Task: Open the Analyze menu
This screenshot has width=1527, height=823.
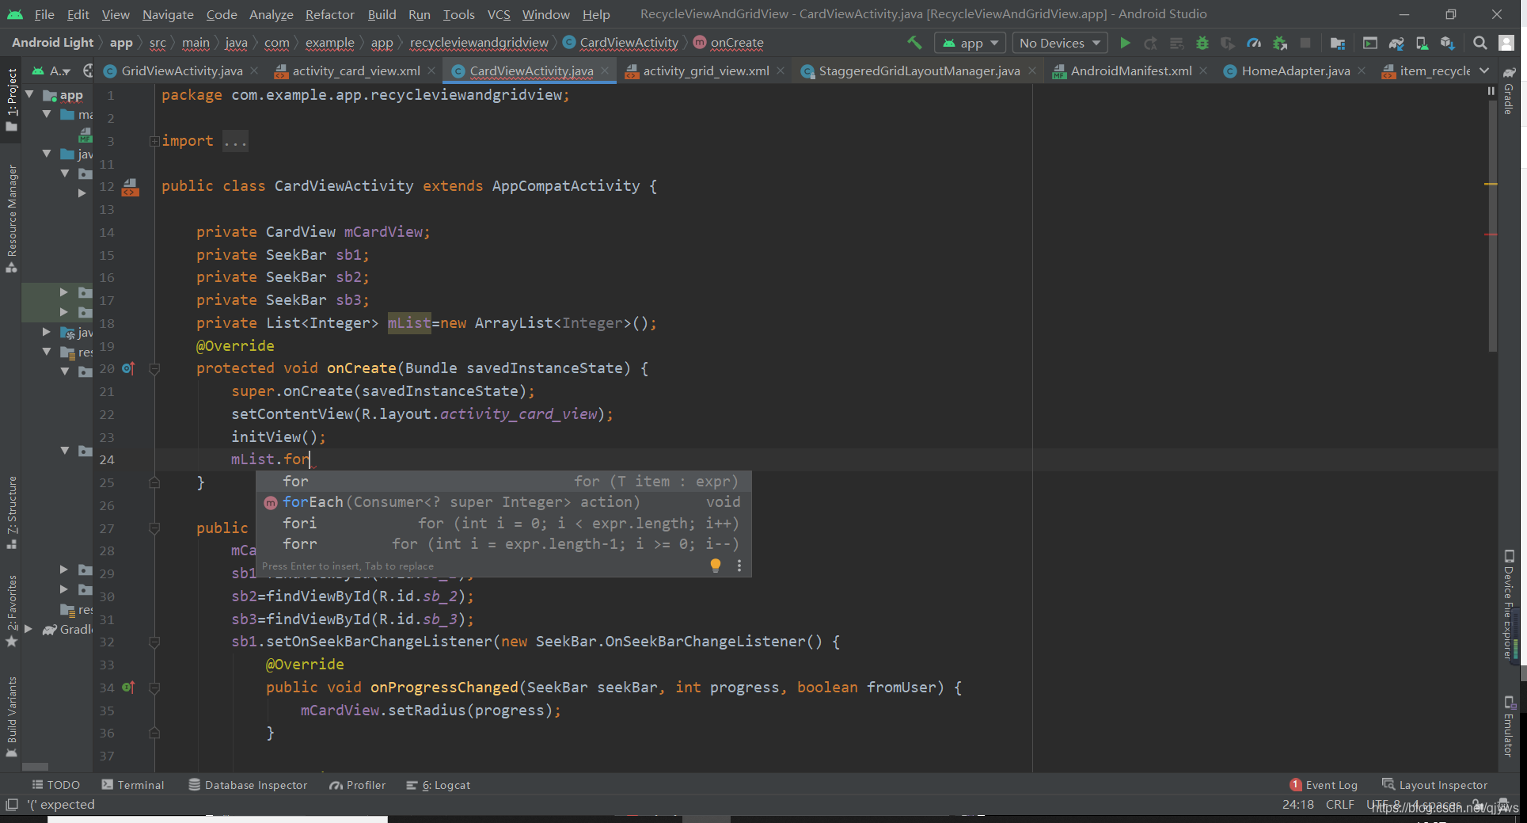Action: click(x=271, y=14)
